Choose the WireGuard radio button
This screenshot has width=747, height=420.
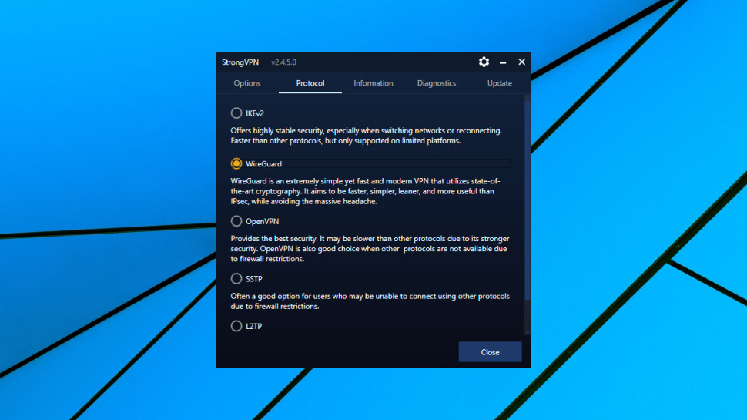point(236,163)
